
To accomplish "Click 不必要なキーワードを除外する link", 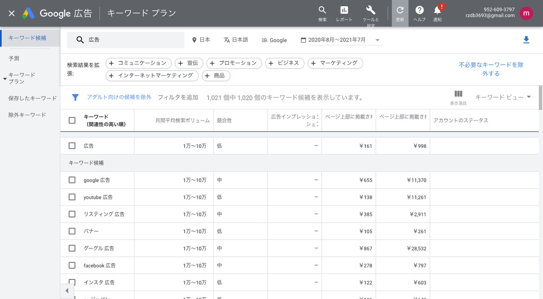I will point(491,69).
